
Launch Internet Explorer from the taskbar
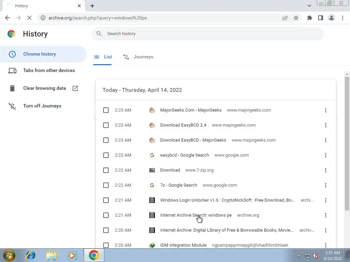pos(30,255)
